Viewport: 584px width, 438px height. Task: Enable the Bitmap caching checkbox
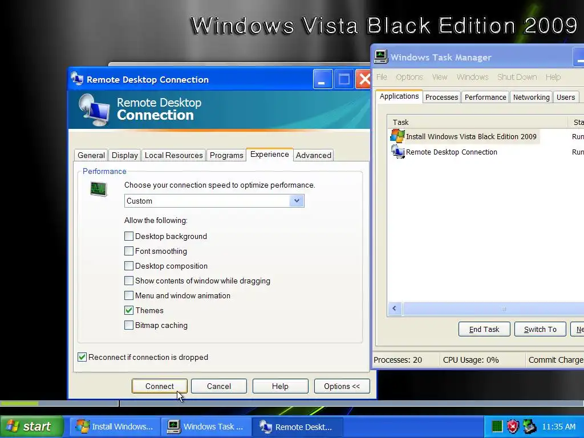[x=128, y=325]
